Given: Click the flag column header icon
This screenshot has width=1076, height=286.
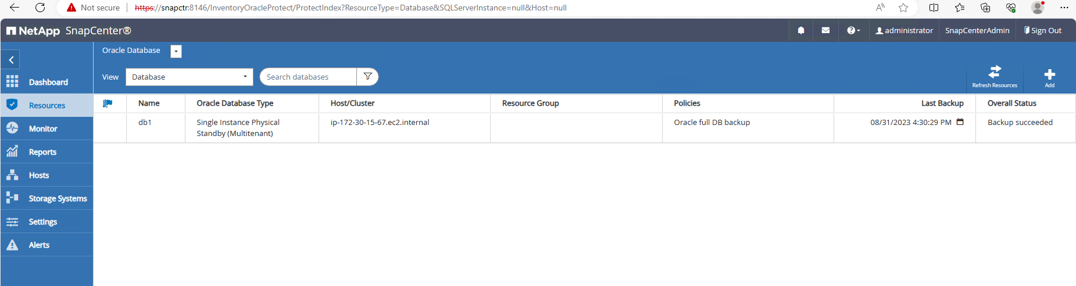Looking at the screenshot, I should click(108, 103).
